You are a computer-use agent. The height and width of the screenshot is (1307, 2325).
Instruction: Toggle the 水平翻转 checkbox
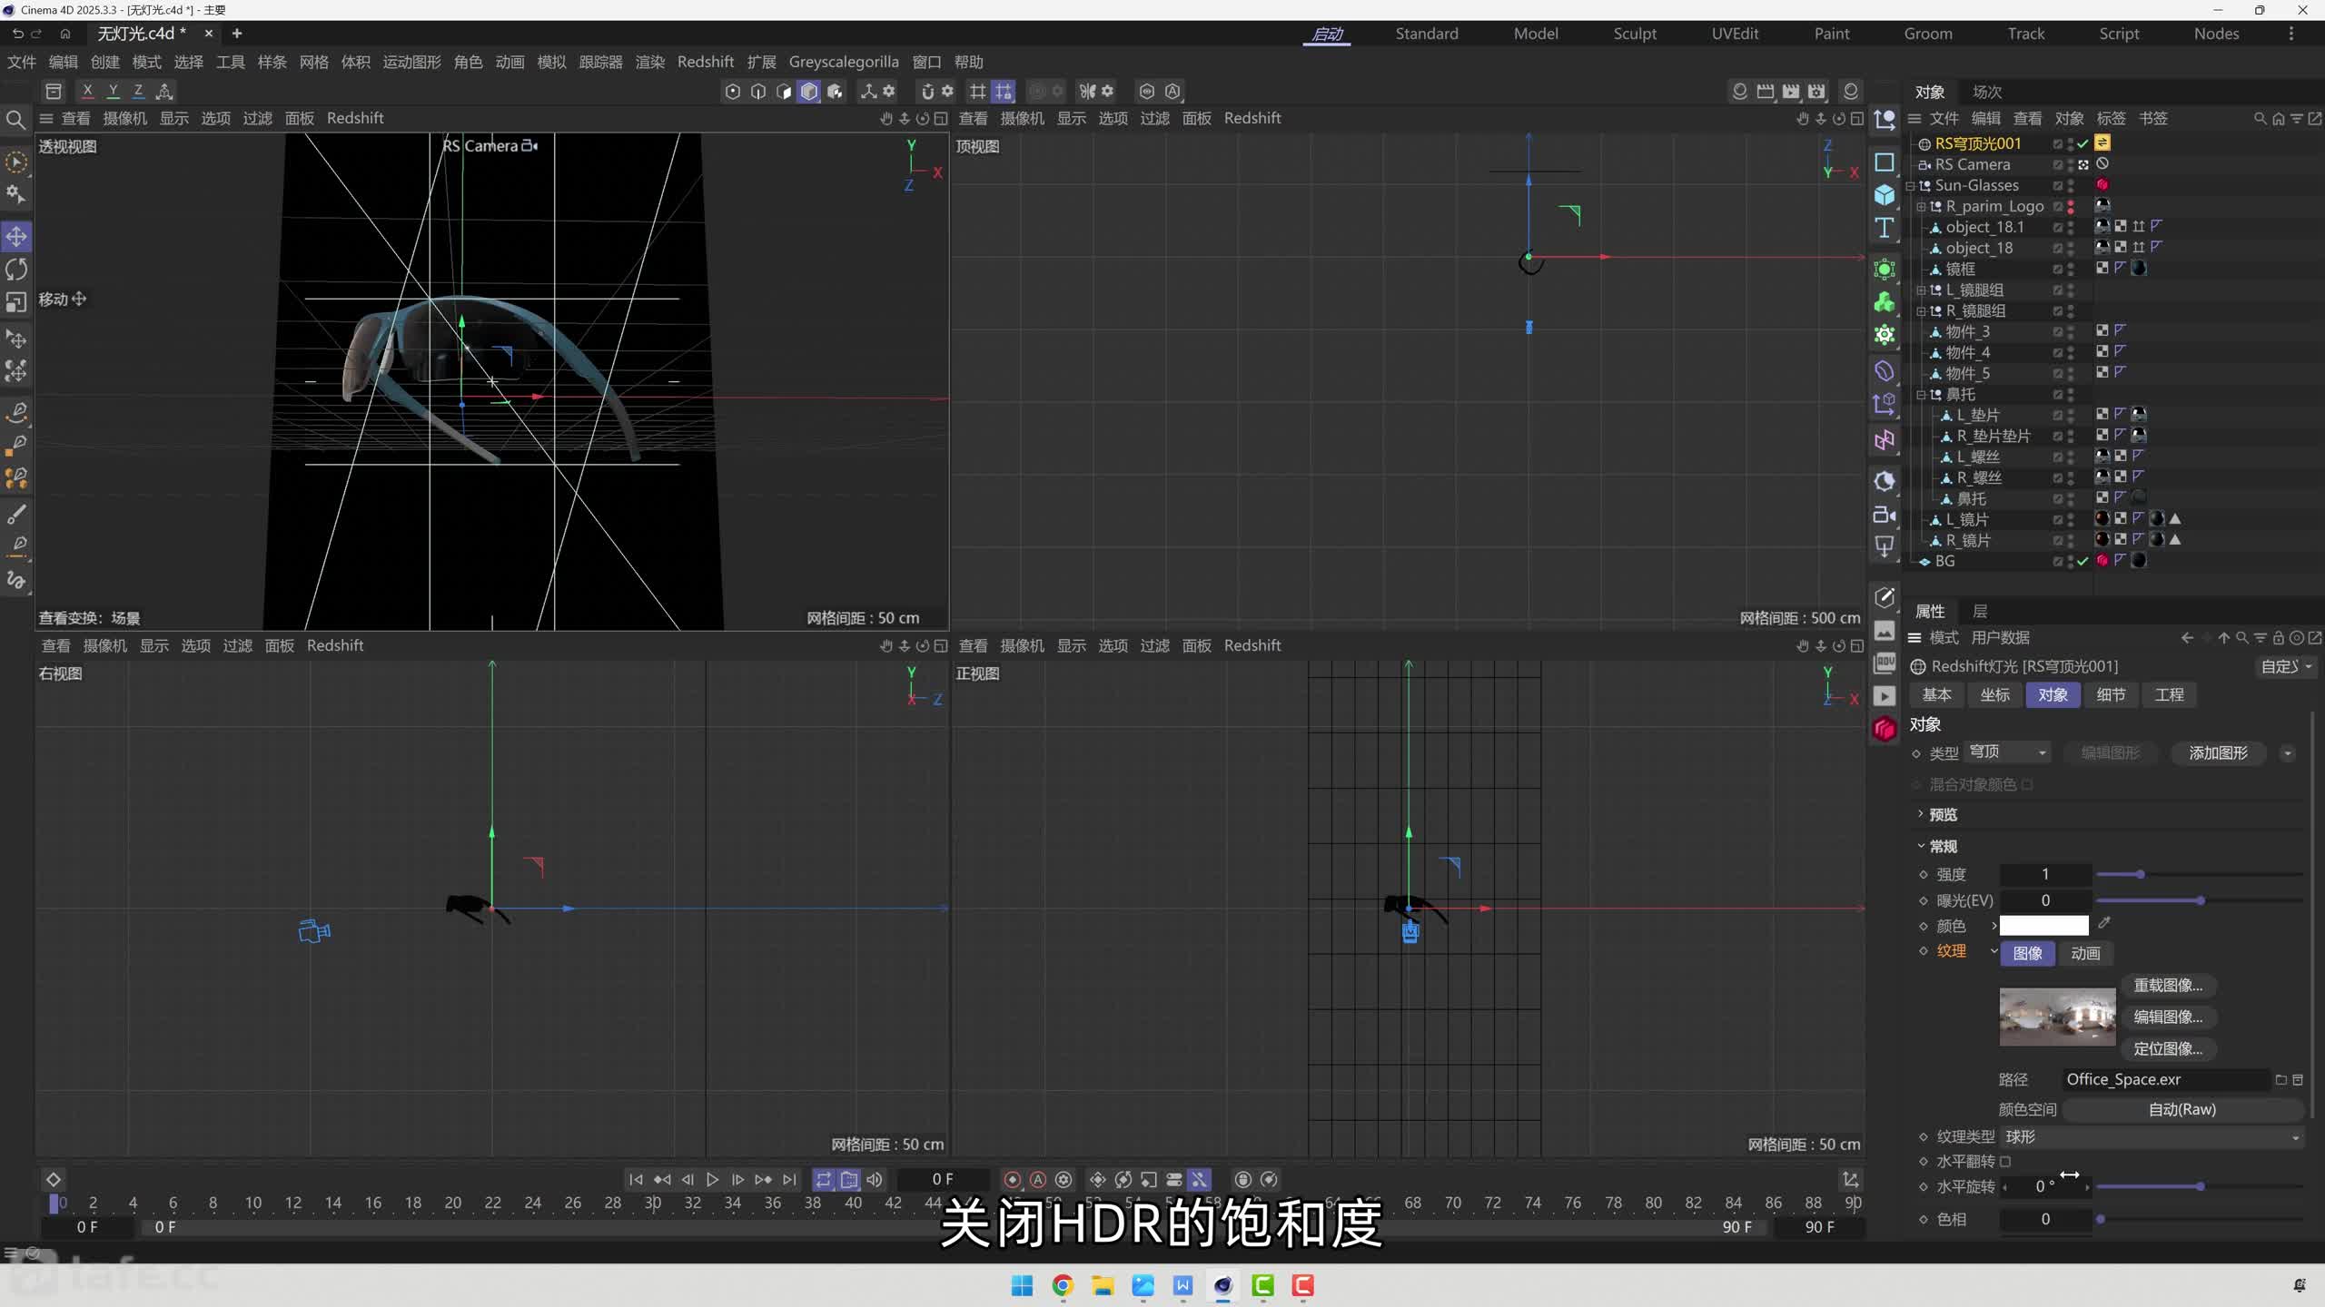click(2006, 1162)
